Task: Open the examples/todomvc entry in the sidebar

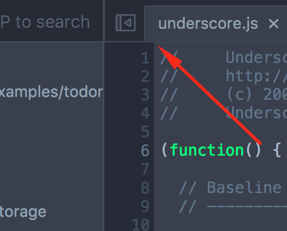Action: [x=51, y=92]
